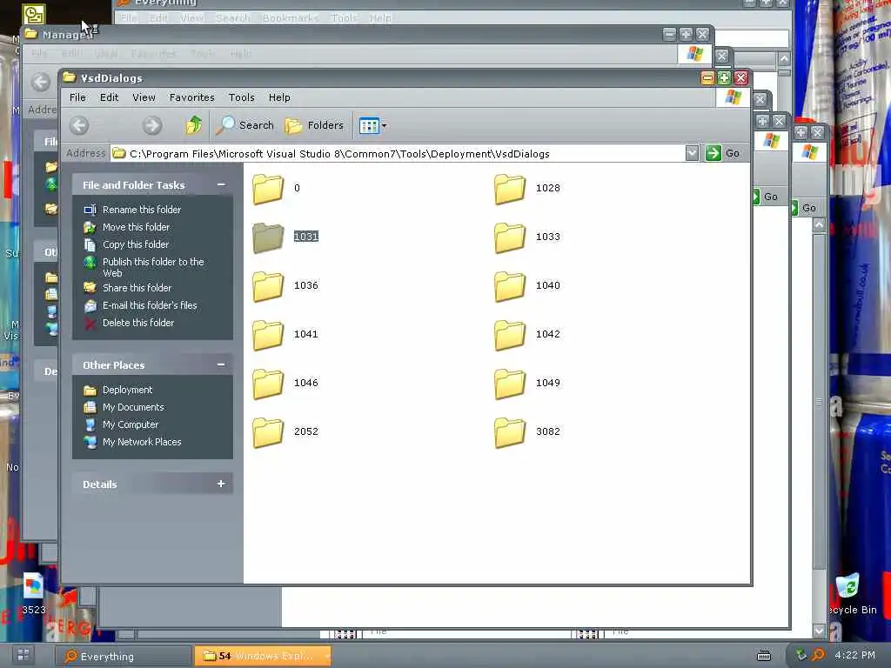This screenshot has height=668, width=891.
Task: Open the 1049 folder icon
Action: click(x=510, y=384)
